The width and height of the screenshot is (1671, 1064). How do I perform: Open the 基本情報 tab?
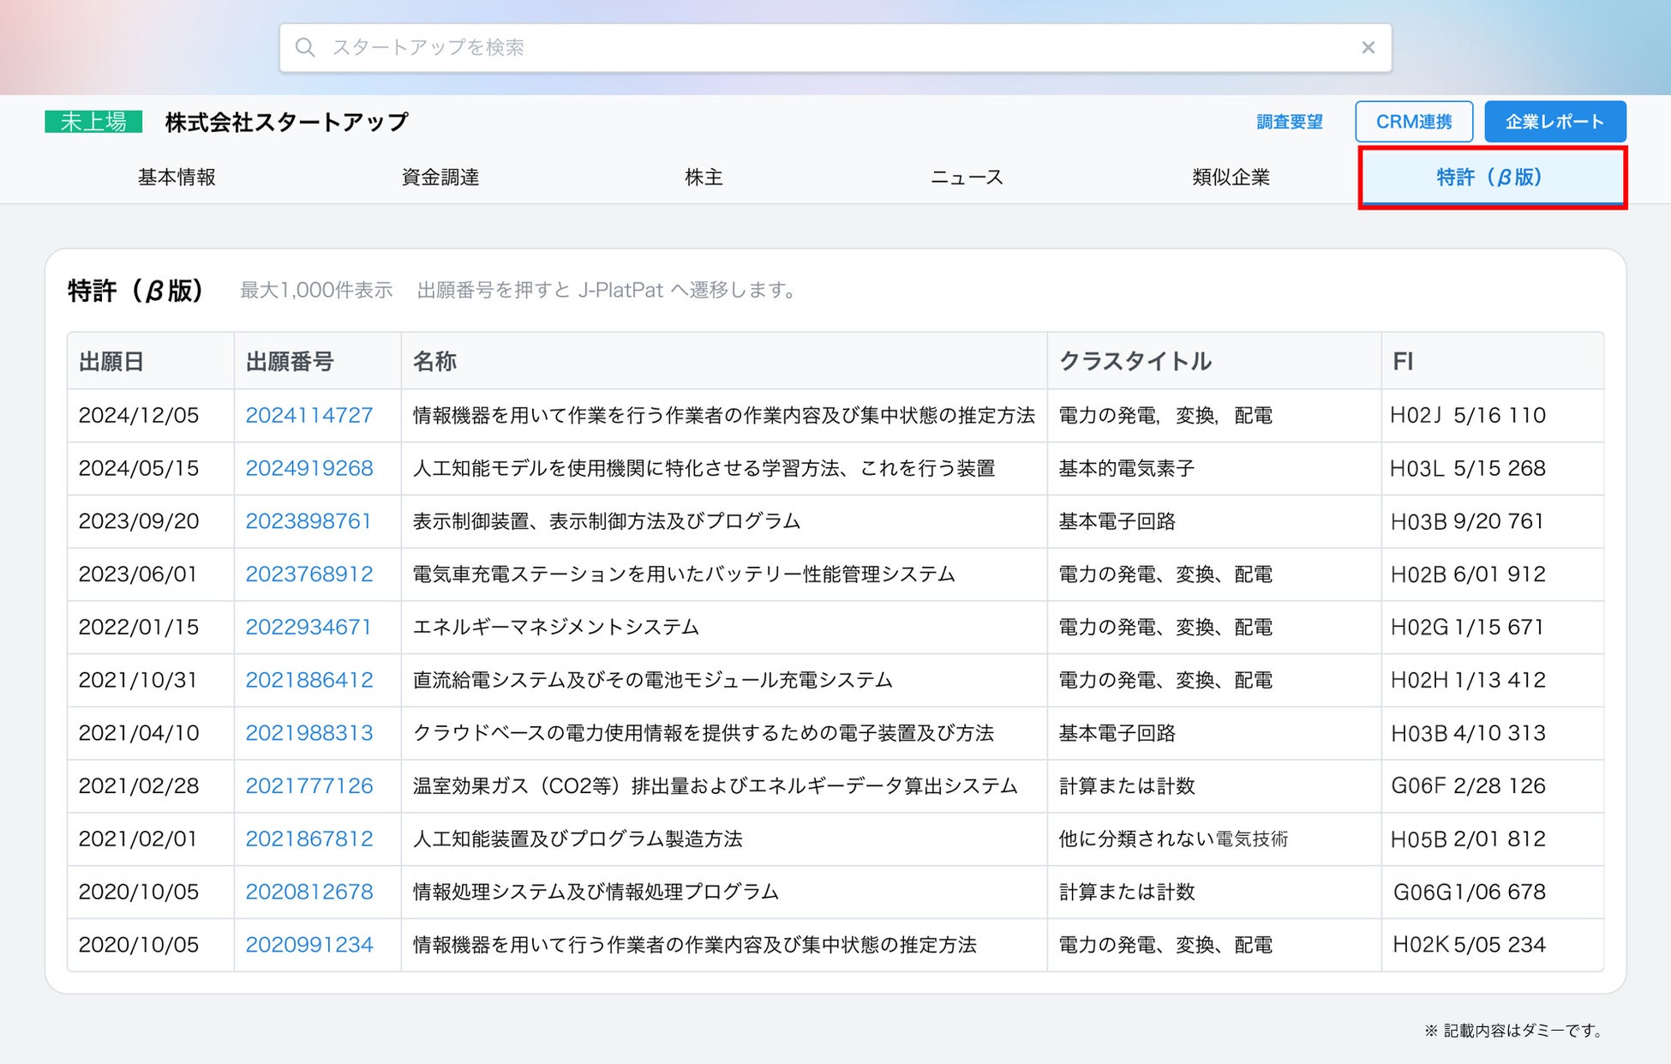pos(177,177)
